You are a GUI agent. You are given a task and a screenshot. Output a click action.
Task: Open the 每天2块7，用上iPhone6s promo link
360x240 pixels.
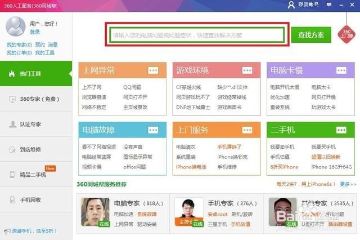306,184
